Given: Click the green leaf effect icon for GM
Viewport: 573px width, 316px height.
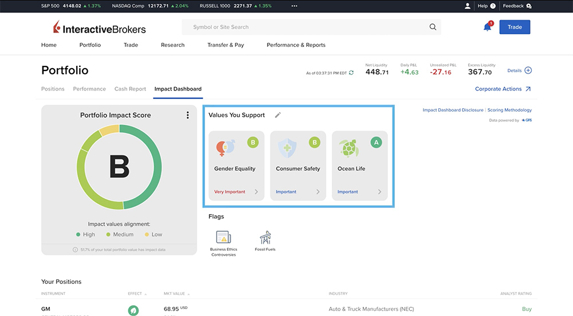Looking at the screenshot, I should [134, 310].
